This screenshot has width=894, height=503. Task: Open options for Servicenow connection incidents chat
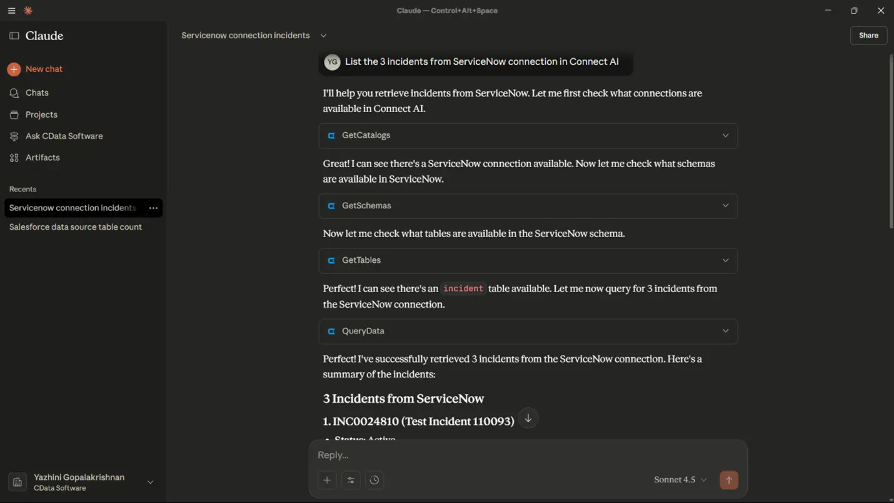pos(154,208)
